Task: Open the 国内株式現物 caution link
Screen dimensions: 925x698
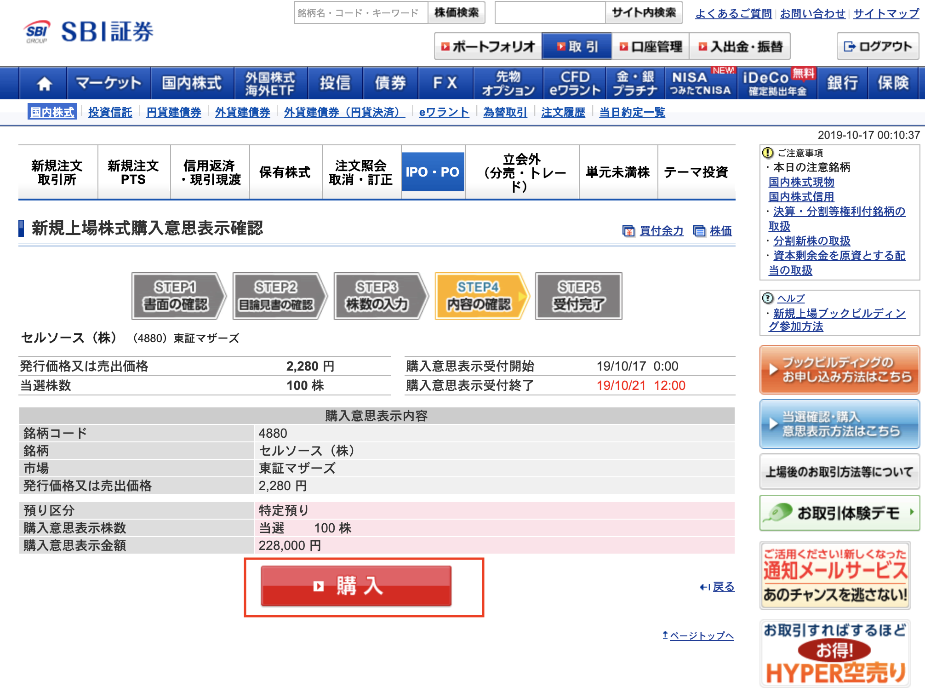Action: click(801, 182)
